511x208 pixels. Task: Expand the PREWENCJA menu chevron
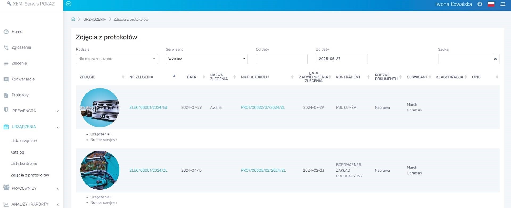tap(58, 111)
